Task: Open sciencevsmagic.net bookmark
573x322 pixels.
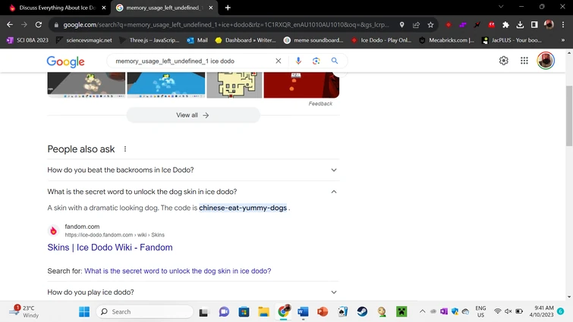Action: (84, 40)
